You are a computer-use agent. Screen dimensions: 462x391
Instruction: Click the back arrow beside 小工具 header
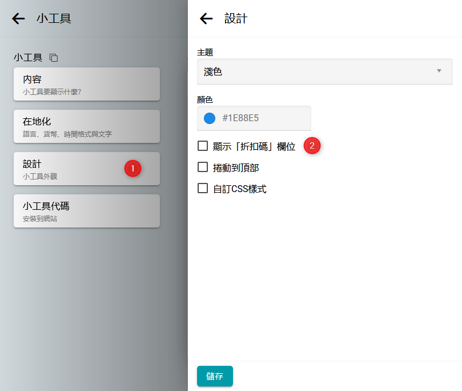point(18,19)
